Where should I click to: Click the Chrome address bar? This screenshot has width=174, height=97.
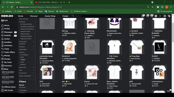(82, 7)
